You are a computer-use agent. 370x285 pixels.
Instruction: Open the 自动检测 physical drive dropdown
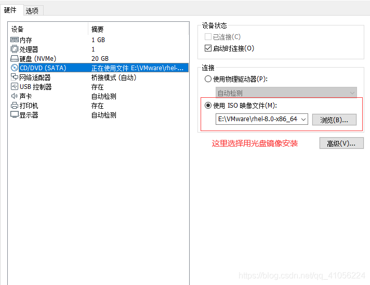[x=286, y=93]
